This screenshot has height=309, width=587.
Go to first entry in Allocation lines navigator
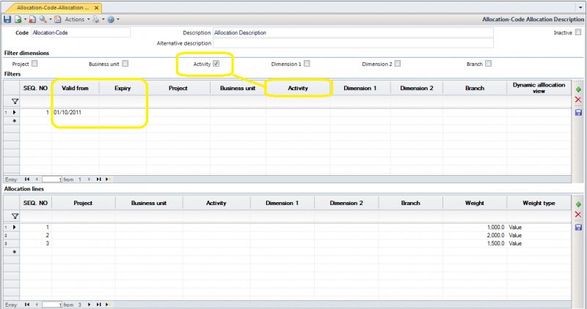pos(27,305)
